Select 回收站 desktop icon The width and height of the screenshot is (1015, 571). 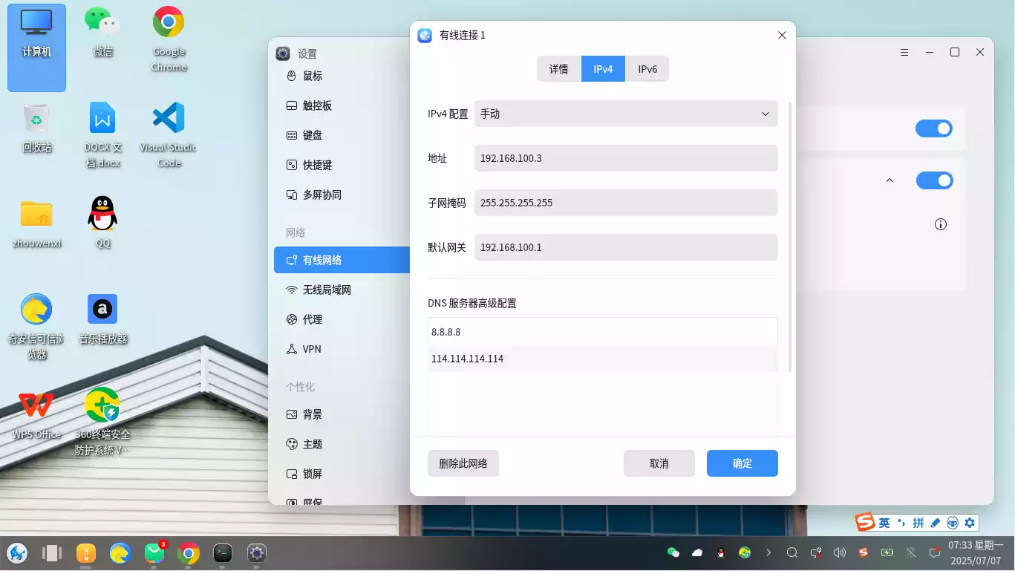(36, 127)
